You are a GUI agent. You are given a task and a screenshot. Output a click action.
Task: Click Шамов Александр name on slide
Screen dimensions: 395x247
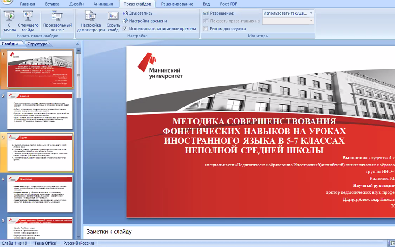pos(369,199)
